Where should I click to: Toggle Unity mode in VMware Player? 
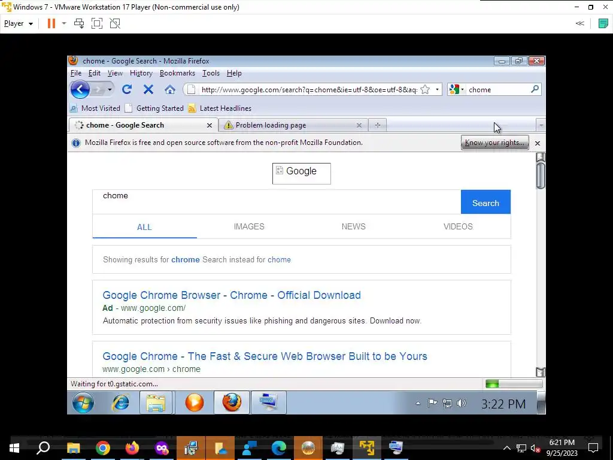(115, 23)
